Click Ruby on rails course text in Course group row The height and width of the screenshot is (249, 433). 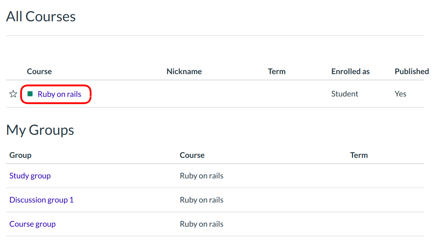[x=201, y=224]
